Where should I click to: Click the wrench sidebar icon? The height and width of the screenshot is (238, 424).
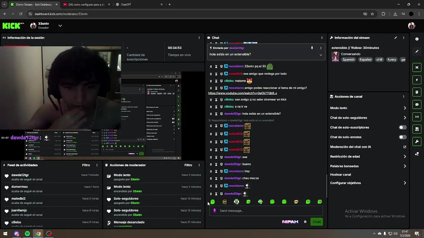417,141
